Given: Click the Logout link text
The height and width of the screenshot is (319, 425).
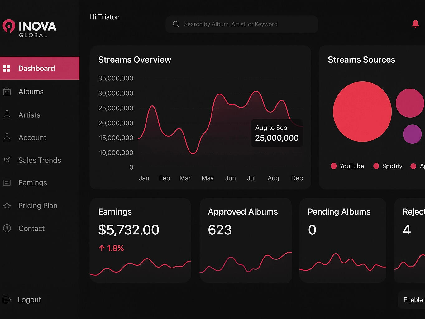Looking at the screenshot, I should coord(30,300).
